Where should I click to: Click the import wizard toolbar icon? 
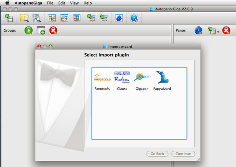pyautogui.click(x=92, y=18)
